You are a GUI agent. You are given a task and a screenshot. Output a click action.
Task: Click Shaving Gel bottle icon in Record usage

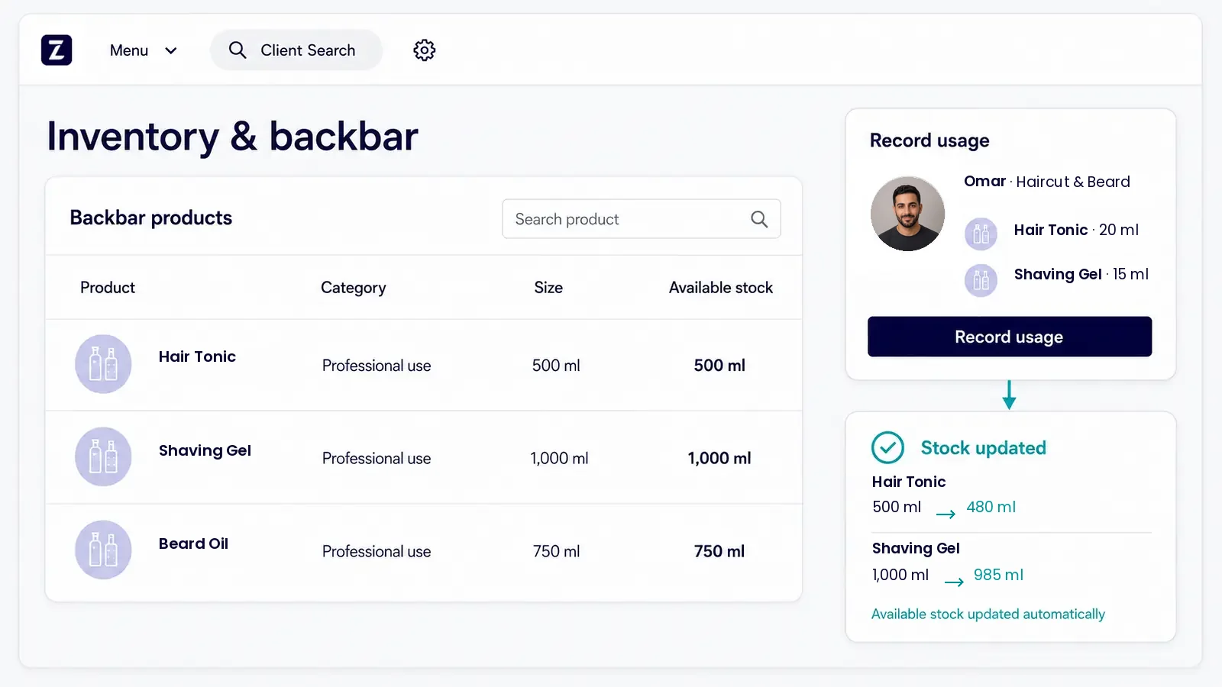click(981, 281)
